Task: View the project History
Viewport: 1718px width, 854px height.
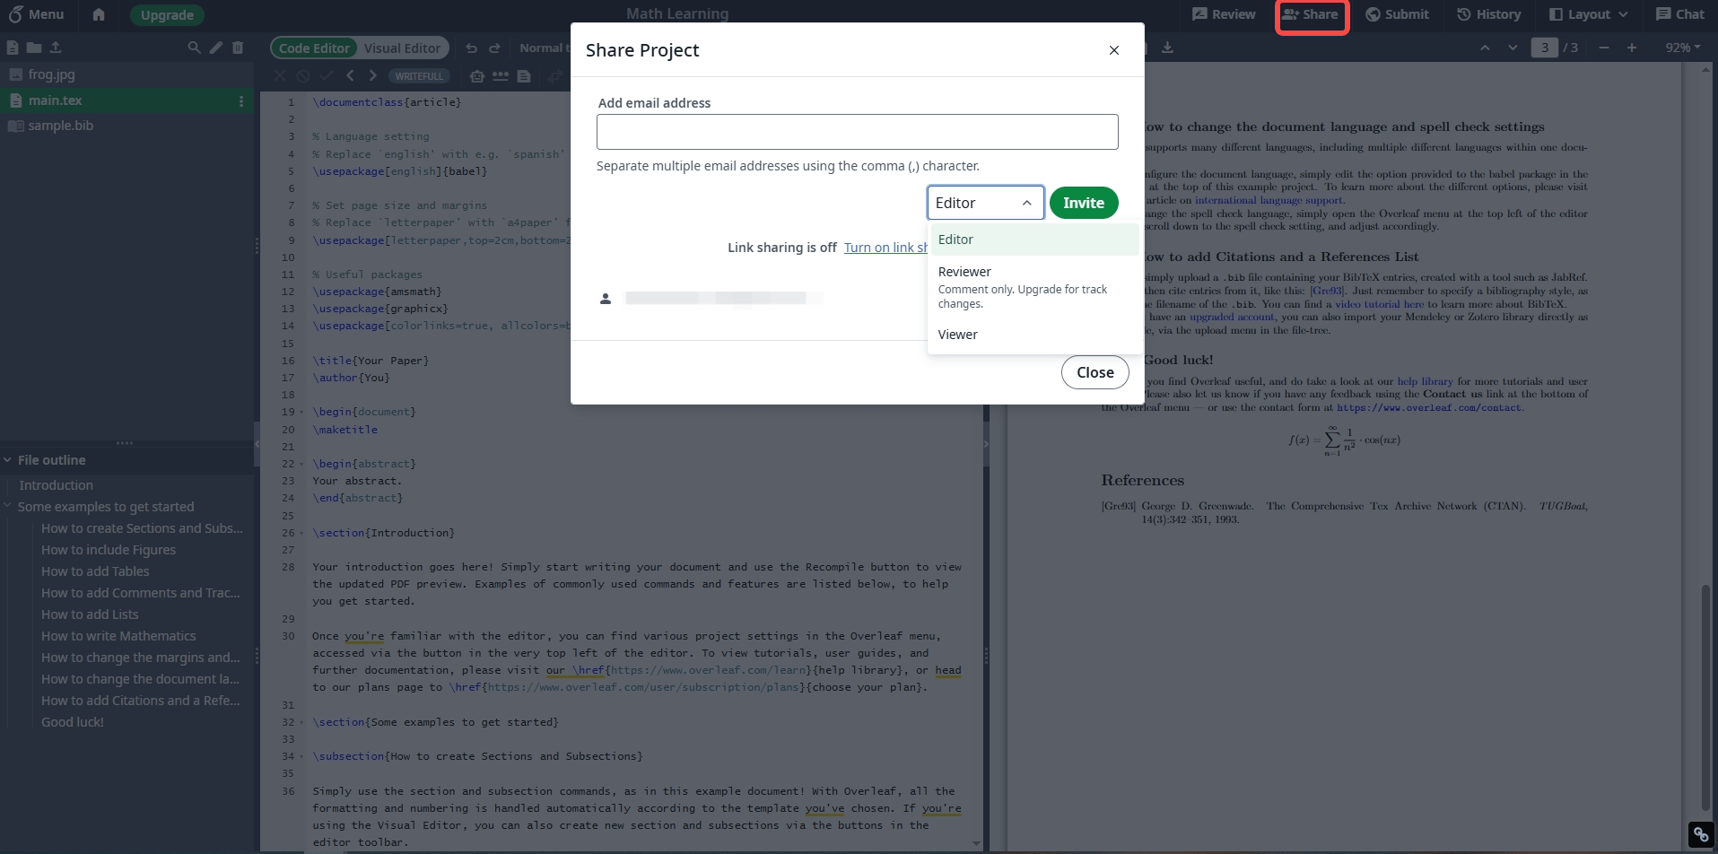Action: pyautogui.click(x=1488, y=14)
